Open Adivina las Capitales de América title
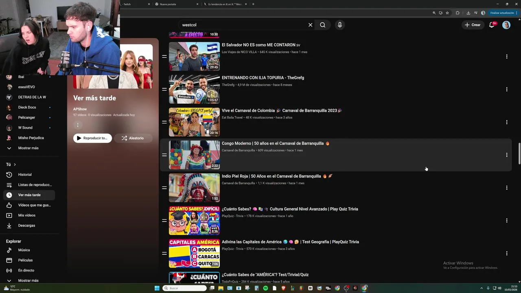This screenshot has width=521, height=293. pos(290,242)
